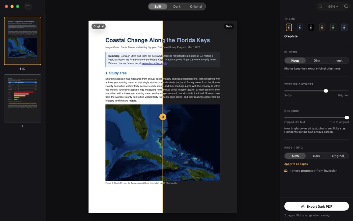Choose the pure black theme swatch
Screen dimensions: 353x221
[311, 27]
